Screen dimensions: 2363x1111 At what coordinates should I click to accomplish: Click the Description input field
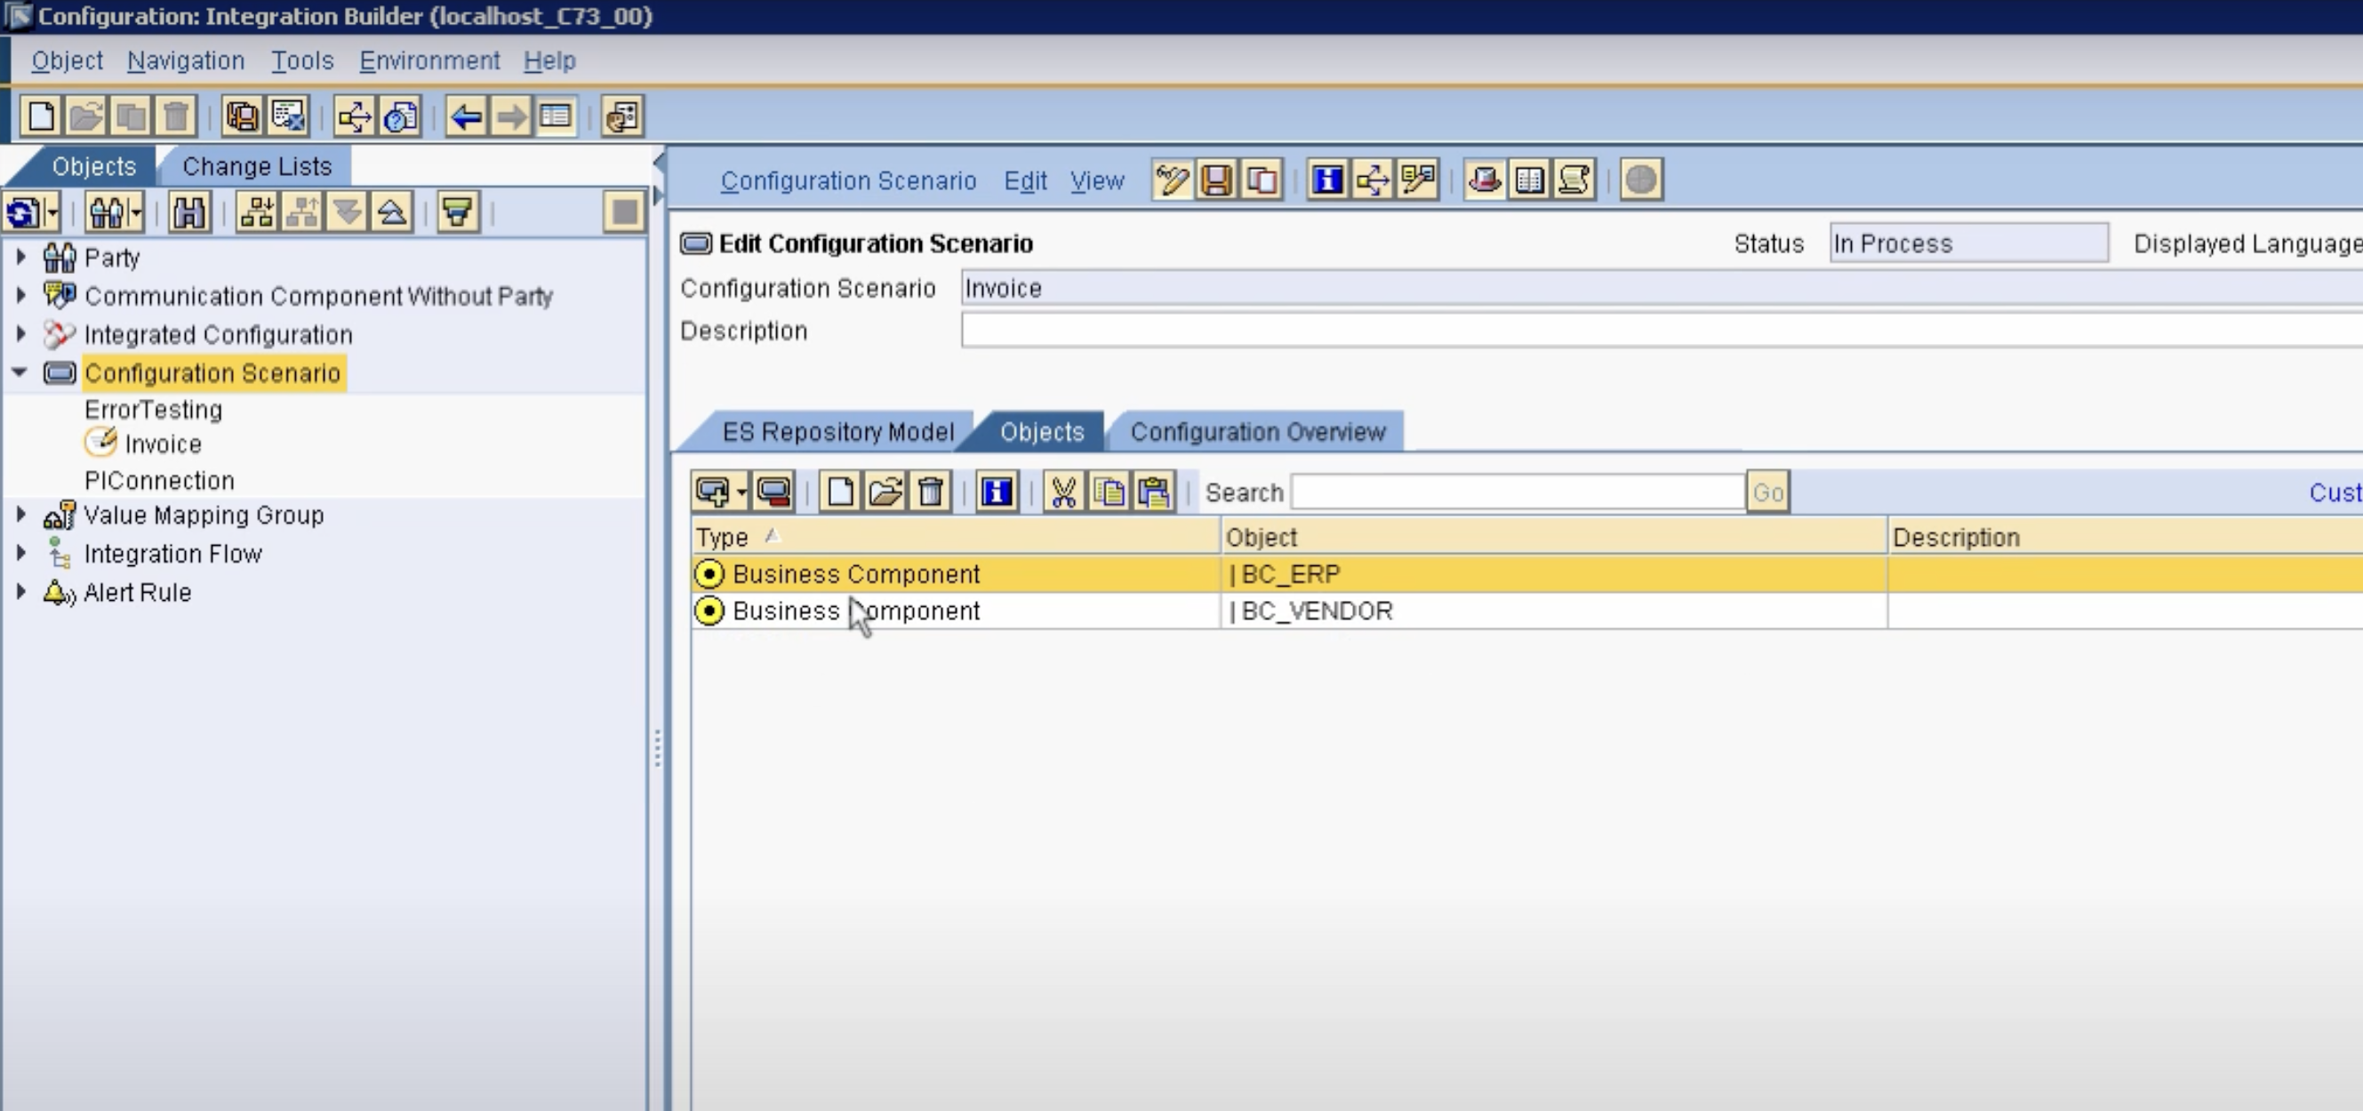pos(1651,331)
